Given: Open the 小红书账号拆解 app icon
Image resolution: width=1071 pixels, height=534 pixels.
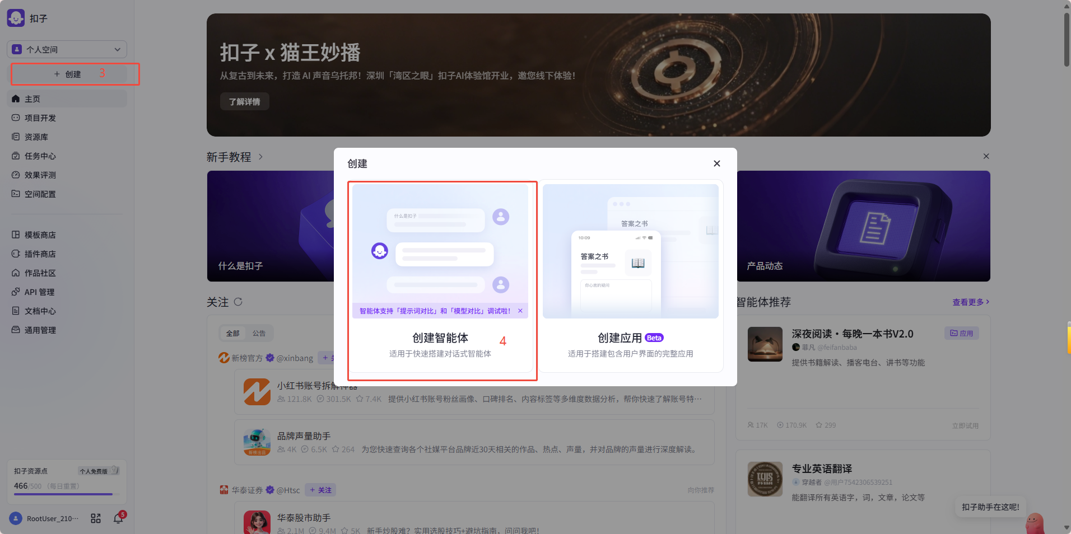Looking at the screenshot, I should 257,391.
